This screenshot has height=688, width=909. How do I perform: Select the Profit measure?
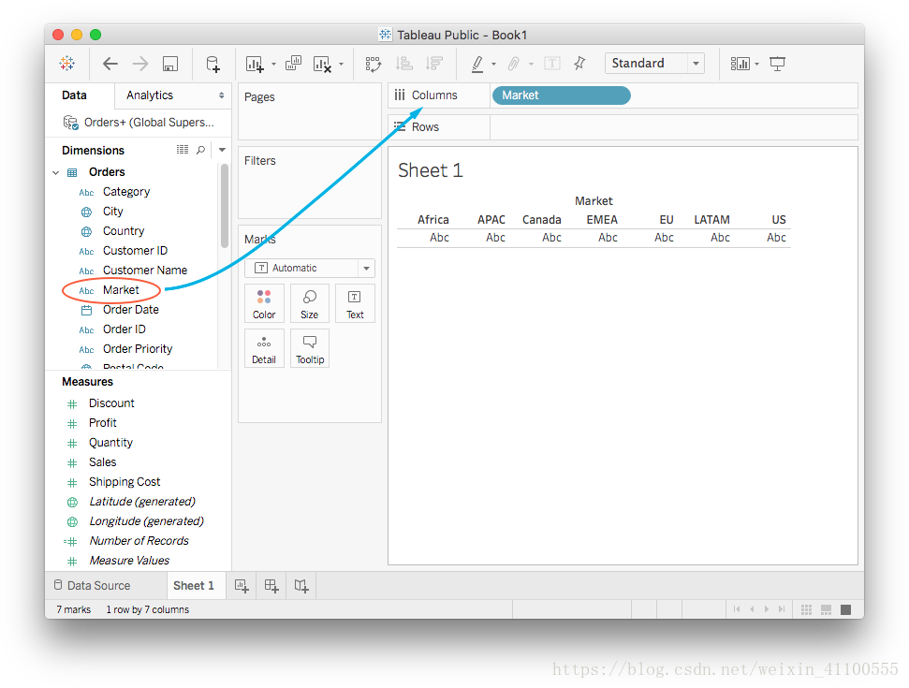(x=103, y=423)
